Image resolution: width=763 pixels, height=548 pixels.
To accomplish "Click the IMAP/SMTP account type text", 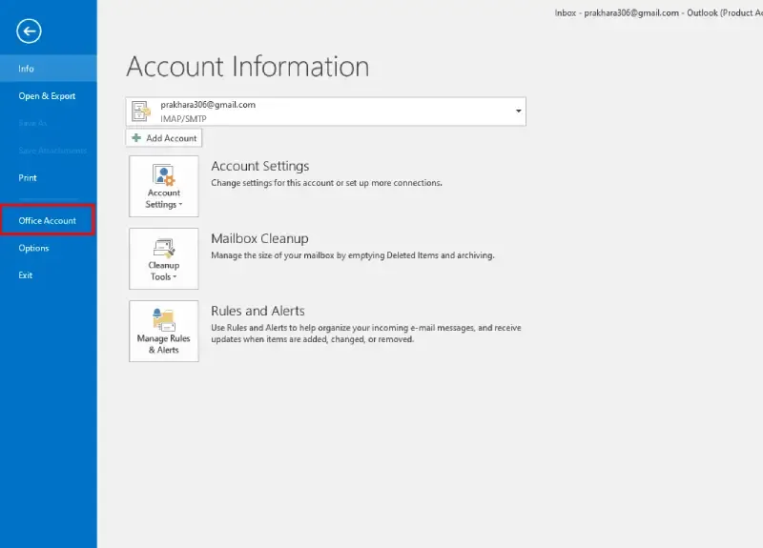I will tap(183, 118).
